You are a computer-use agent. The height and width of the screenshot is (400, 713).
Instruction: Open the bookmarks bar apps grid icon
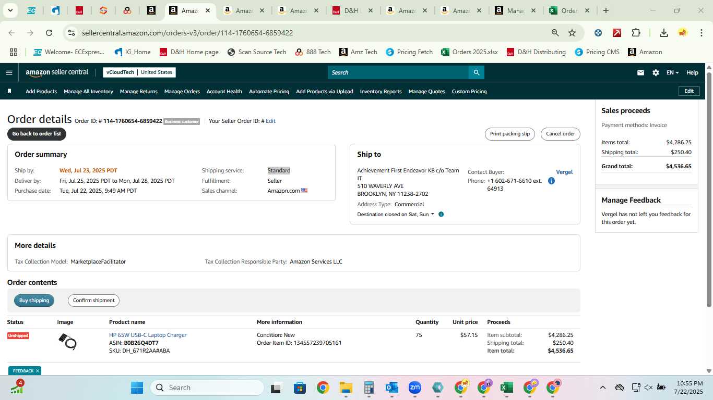[x=14, y=52]
